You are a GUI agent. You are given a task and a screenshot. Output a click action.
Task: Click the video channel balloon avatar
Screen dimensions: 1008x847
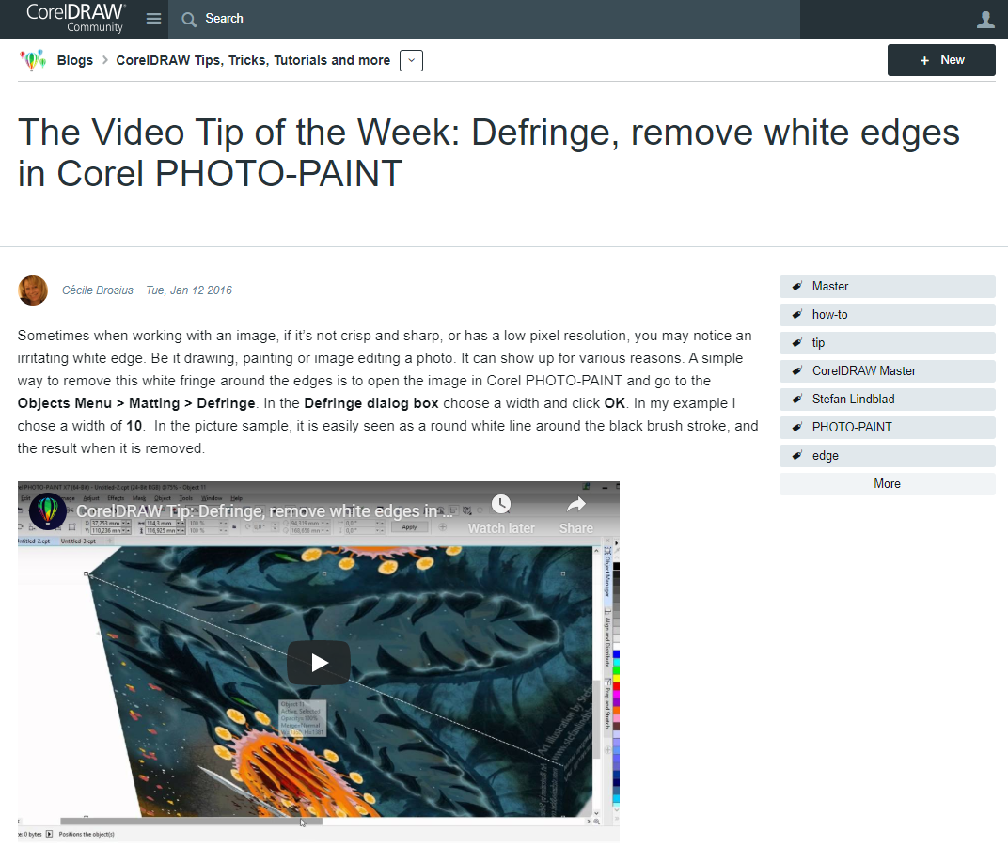(48, 510)
